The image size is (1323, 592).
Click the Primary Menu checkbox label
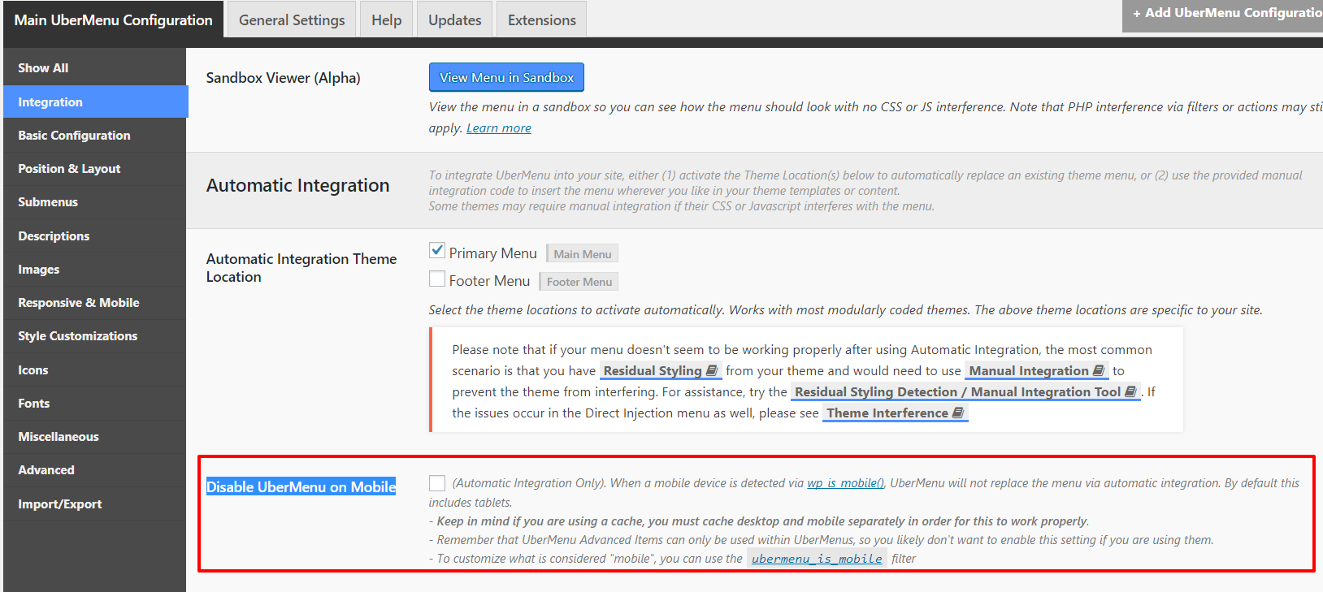(493, 253)
